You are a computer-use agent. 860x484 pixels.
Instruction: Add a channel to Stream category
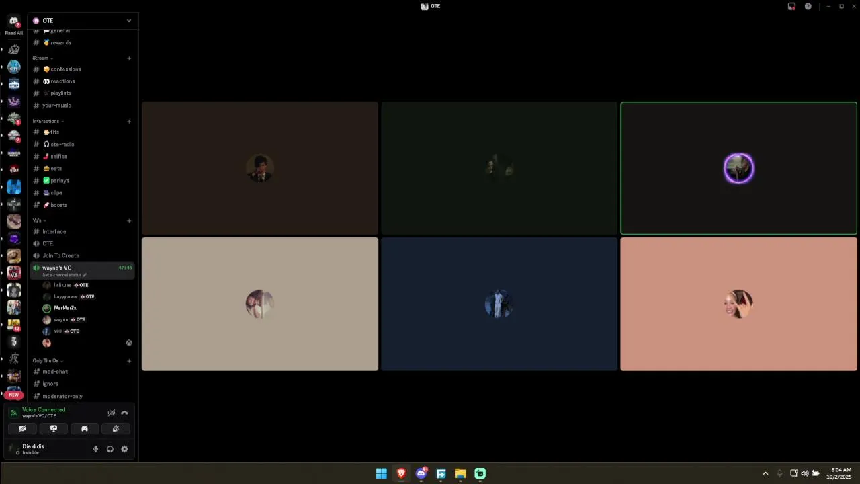point(129,58)
